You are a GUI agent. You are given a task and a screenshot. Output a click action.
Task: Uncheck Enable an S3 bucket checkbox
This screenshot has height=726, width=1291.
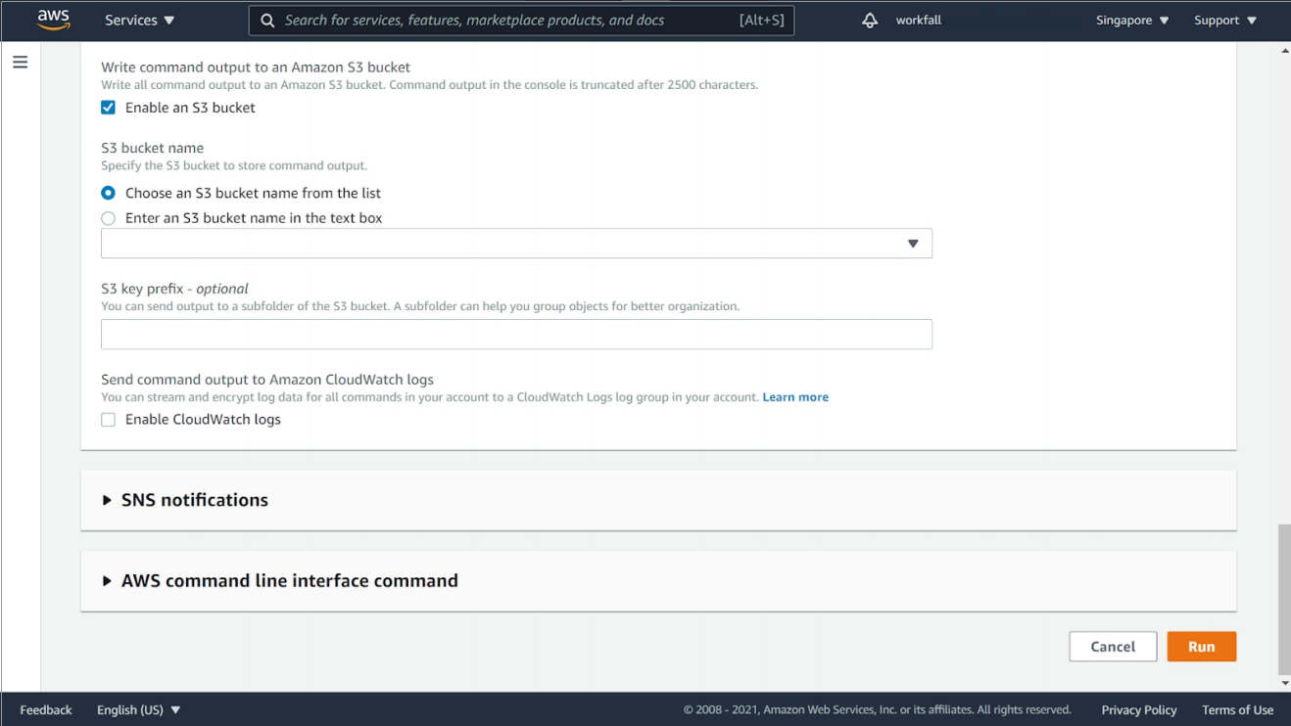(x=109, y=108)
